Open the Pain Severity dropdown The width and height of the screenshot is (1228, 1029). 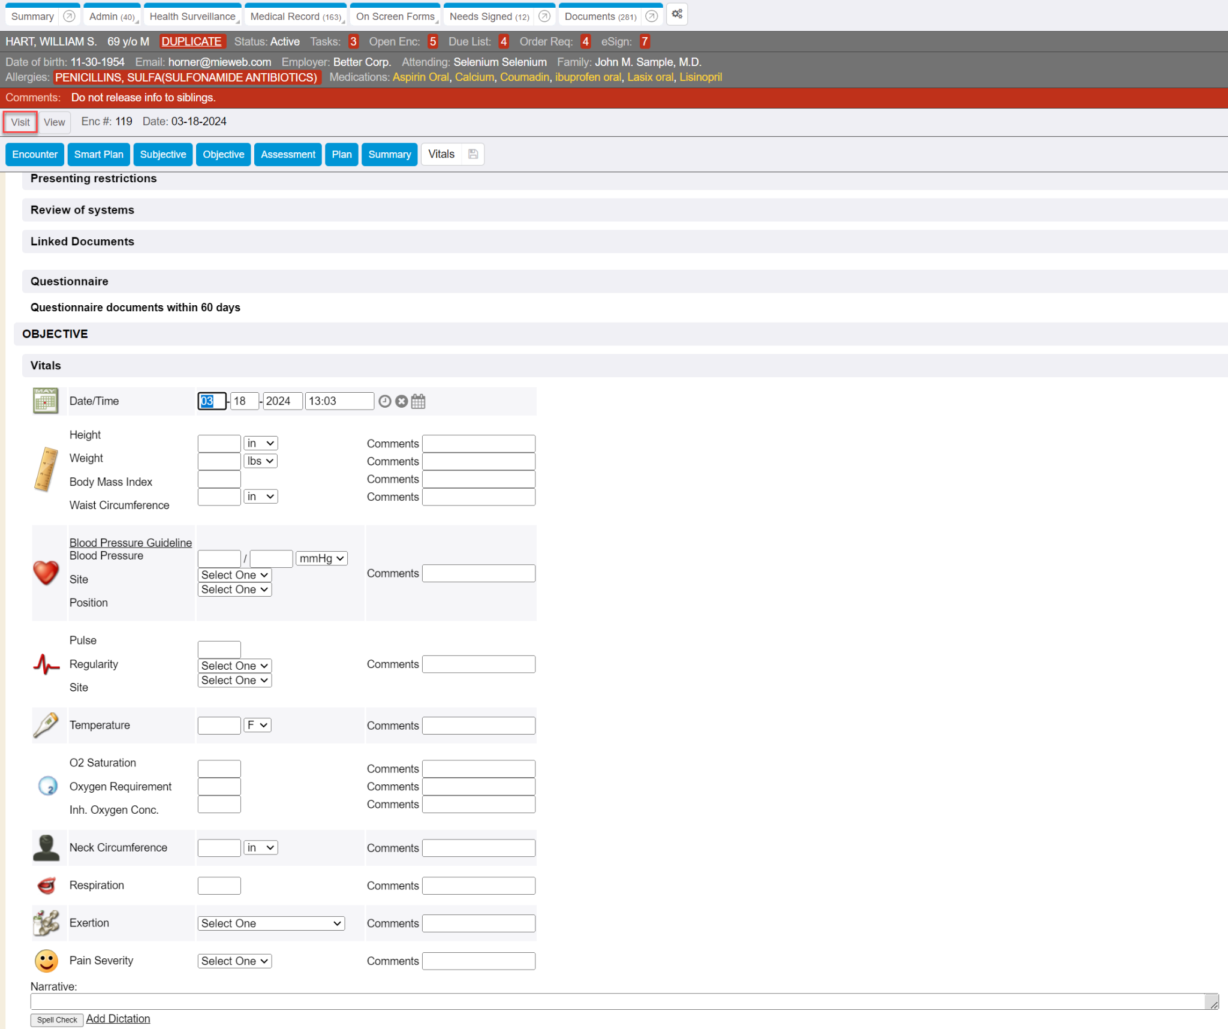(234, 961)
